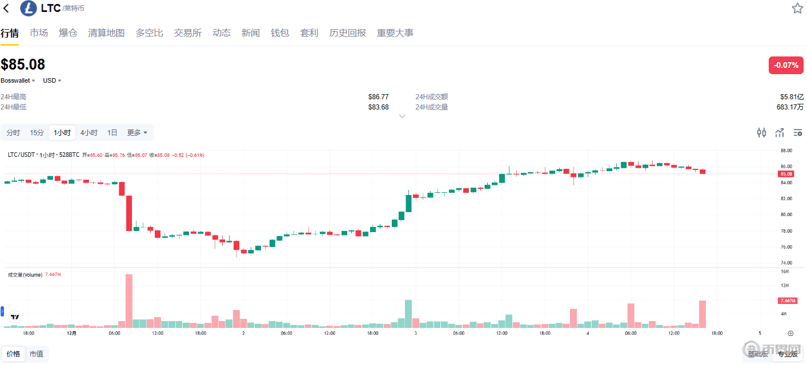Switch to the 清算地图 tab
This screenshot has width=807, height=365.
coord(106,33)
